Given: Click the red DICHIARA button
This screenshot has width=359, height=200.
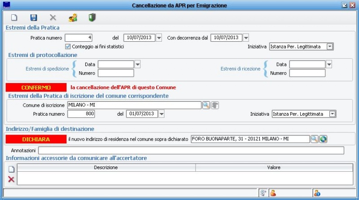Looking at the screenshot, I should 36,139.
